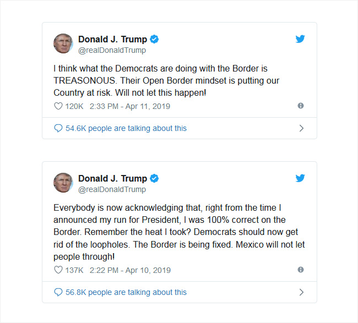Click the reply bubble icon beside 56.8K
The image size is (358, 323).
58,292
